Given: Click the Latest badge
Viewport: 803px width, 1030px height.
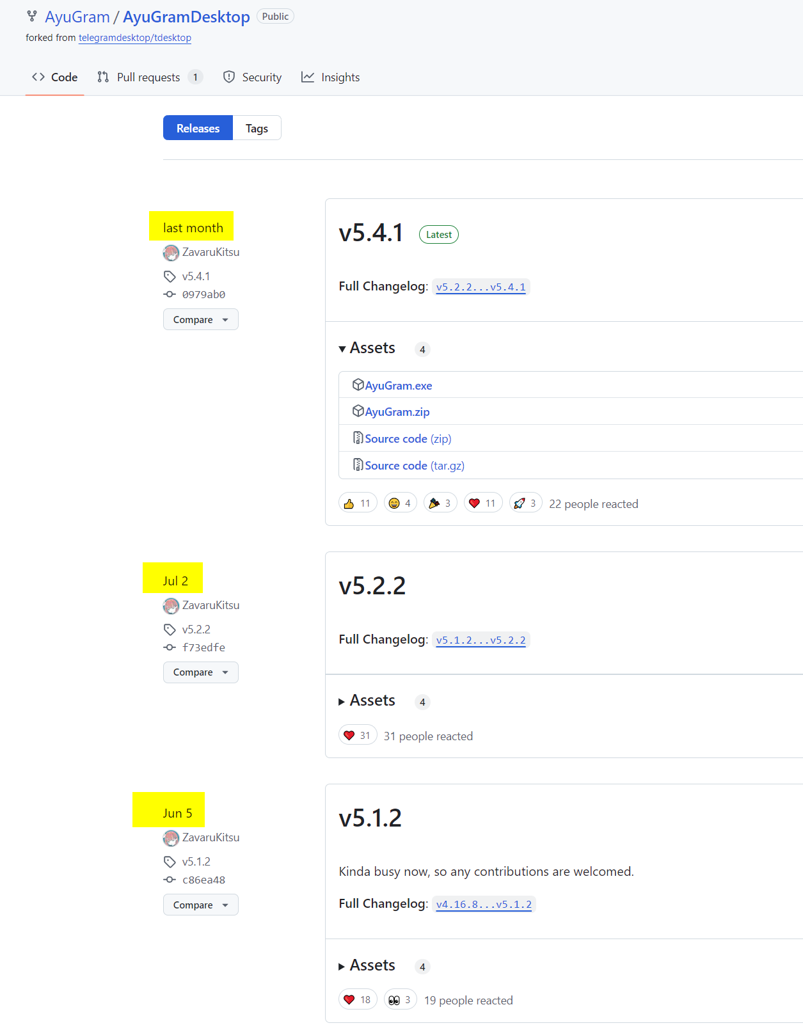Looking at the screenshot, I should point(439,235).
